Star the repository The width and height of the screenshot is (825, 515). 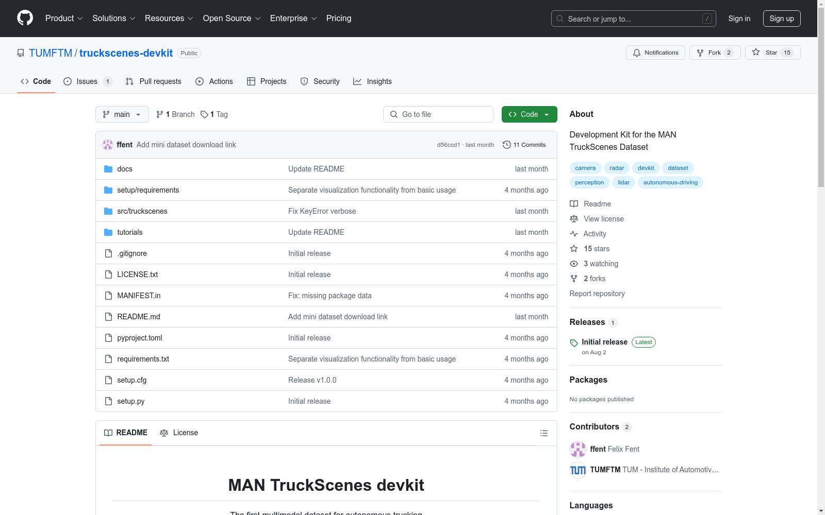772,53
